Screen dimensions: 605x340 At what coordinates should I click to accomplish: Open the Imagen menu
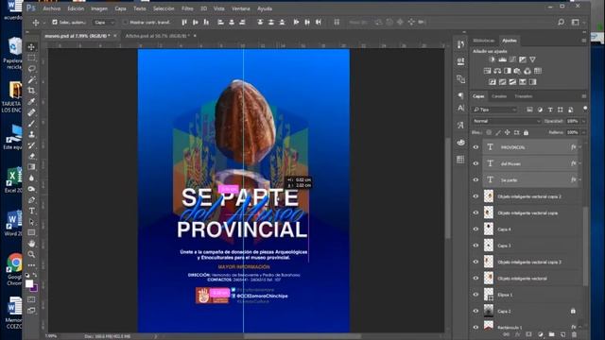(99, 8)
